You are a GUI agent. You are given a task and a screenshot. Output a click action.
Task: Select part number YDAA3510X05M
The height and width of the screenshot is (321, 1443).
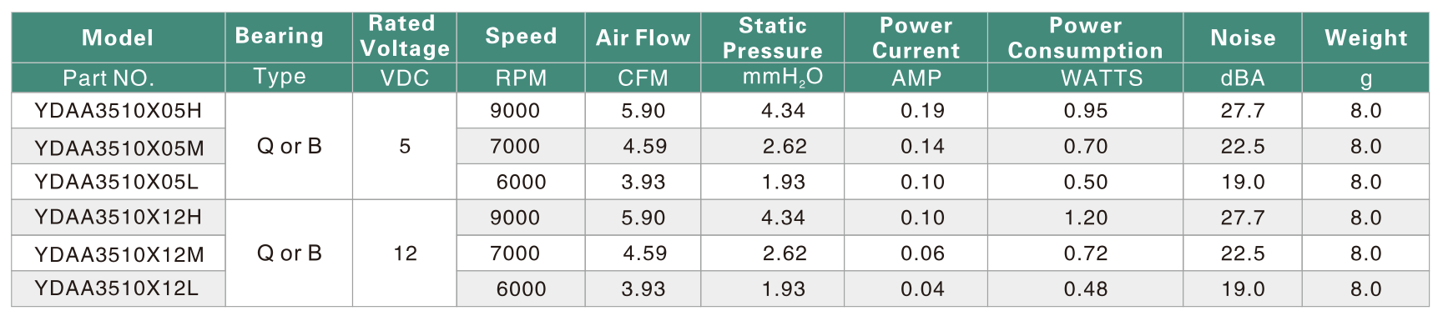tap(119, 148)
